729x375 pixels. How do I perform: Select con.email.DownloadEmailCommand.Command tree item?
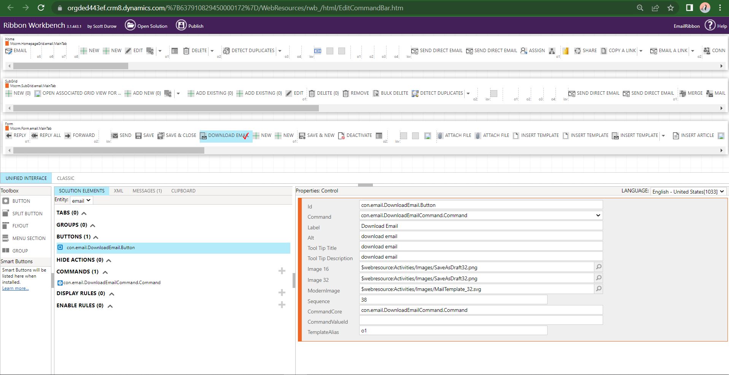[109, 283]
